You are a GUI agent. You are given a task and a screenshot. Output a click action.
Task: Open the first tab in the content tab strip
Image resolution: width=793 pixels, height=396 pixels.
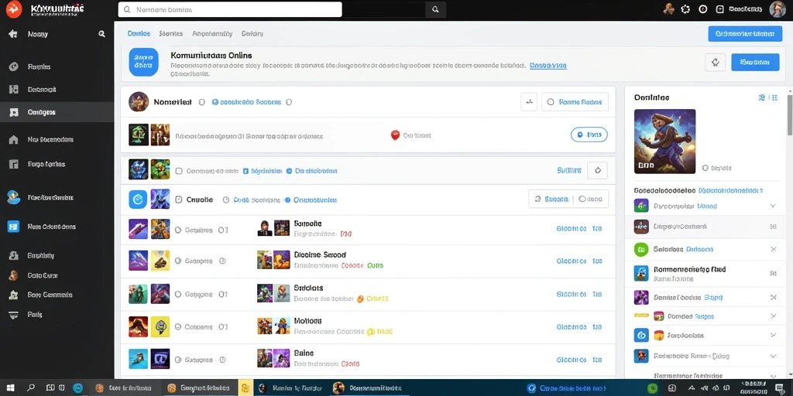[x=139, y=33]
